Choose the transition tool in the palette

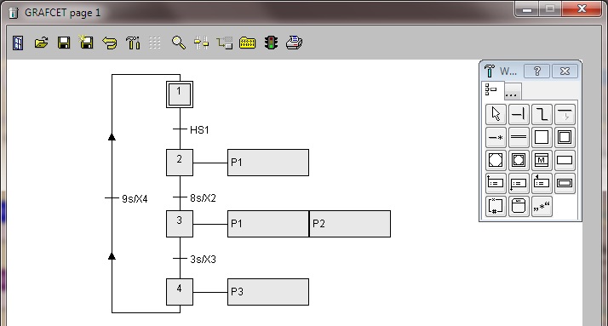[519, 114]
